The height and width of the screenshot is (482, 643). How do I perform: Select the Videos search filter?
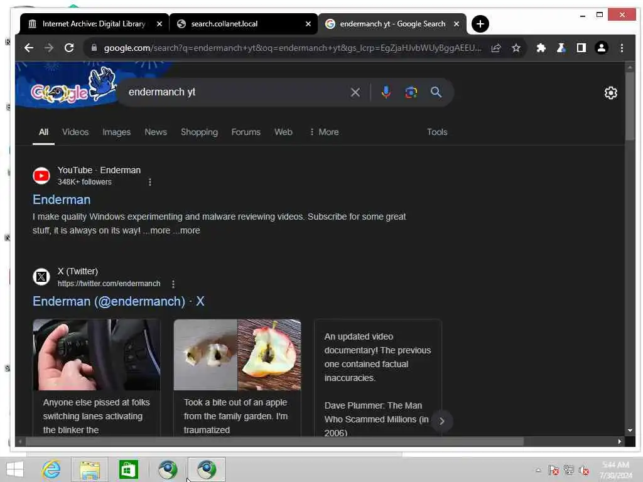point(75,132)
